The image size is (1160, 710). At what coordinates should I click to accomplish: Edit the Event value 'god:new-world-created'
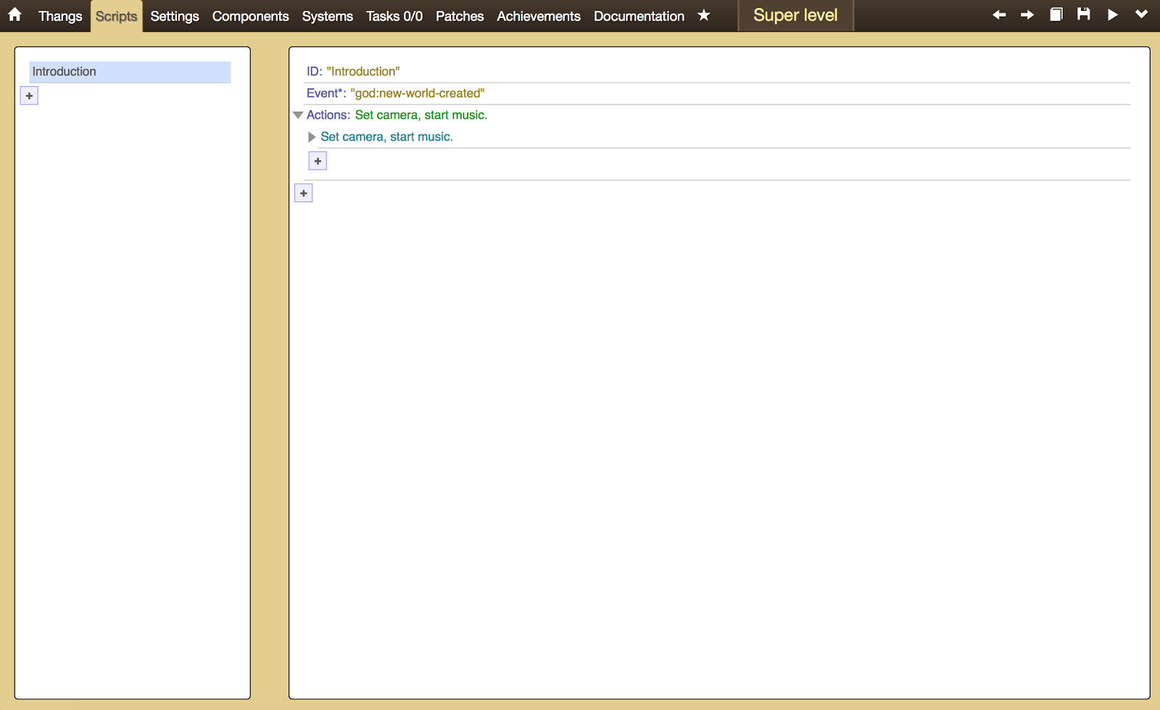pos(417,93)
